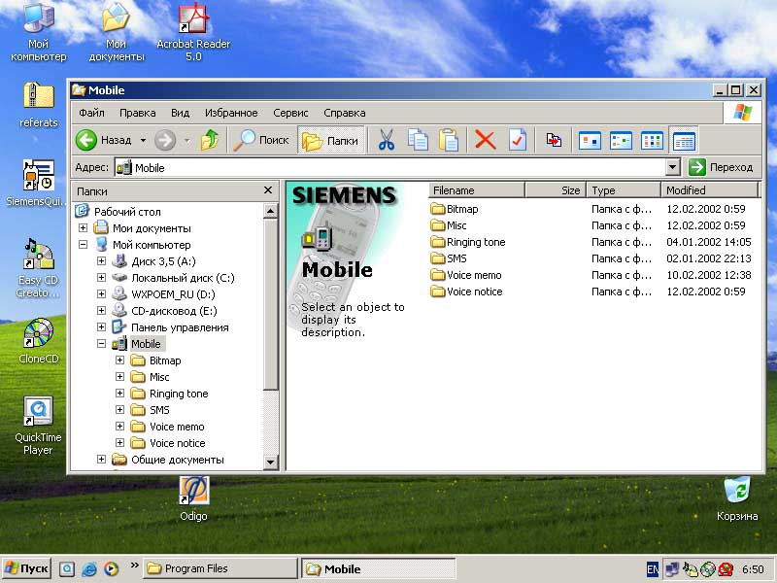Image resolution: width=777 pixels, height=583 pixels.
Task: Click Мой компьютер desktop icon
Action: [x=39, y=33]
